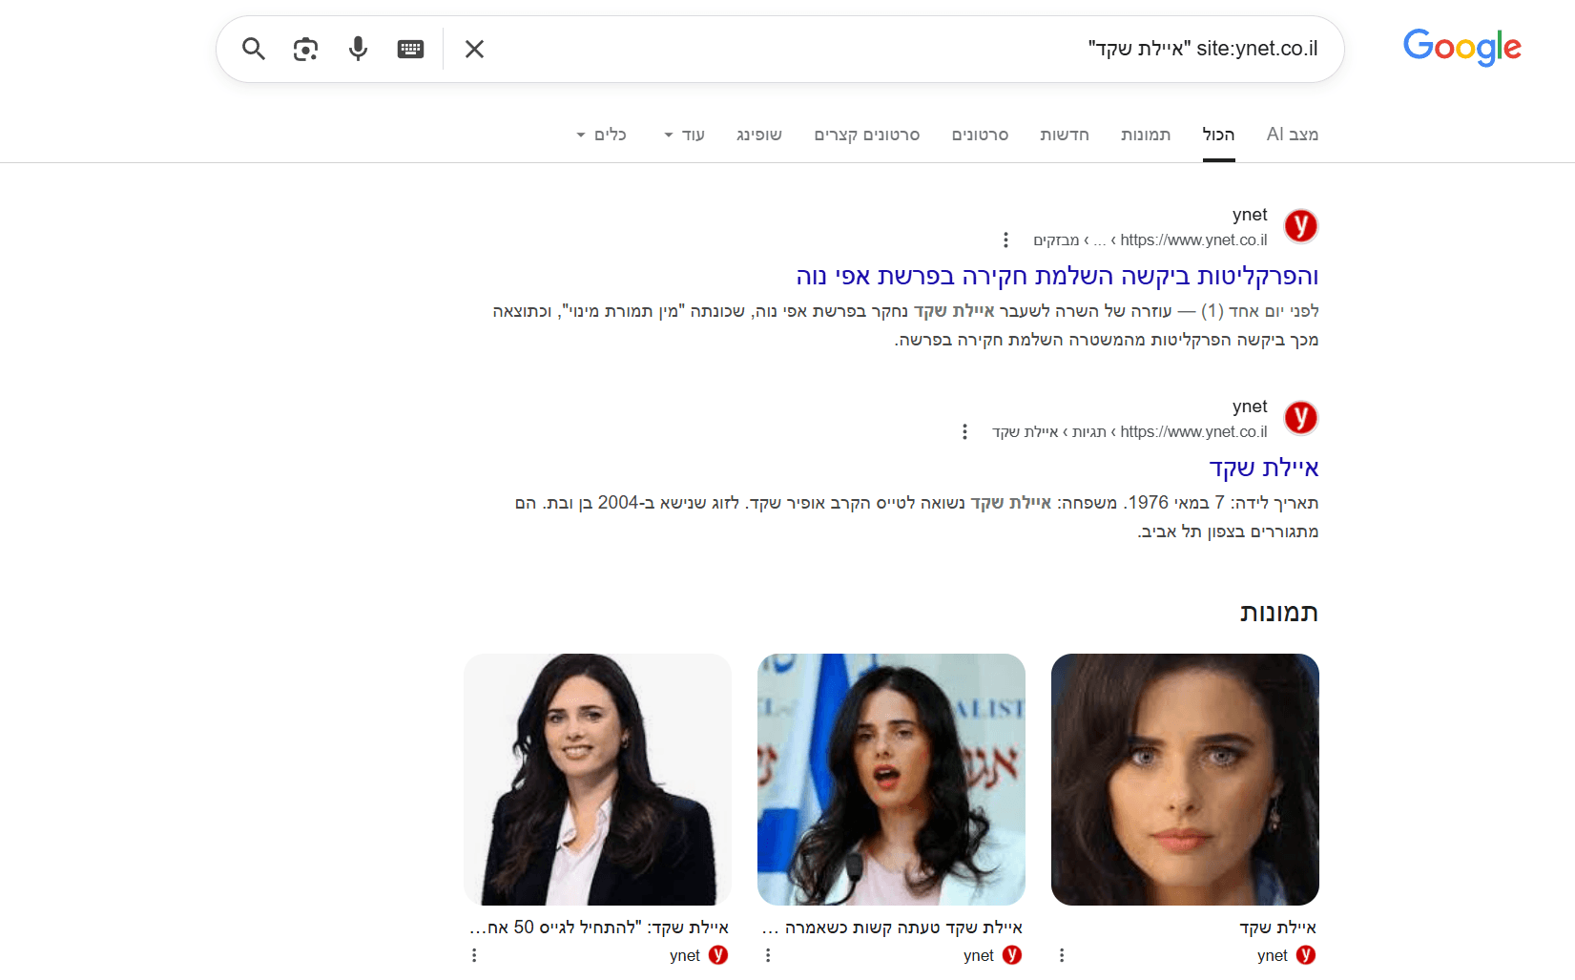The width and height of the screenshot is (1575, 980).
Task: Click ynet site name above הפרקליטות result
Action: (1250, 215)
